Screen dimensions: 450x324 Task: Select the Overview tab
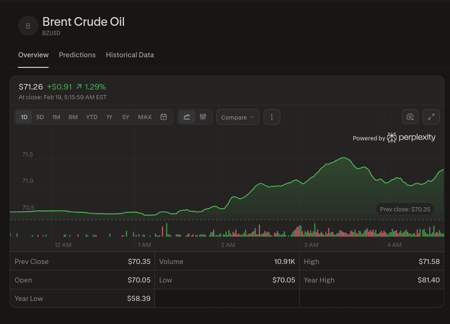tap(33, 55)
